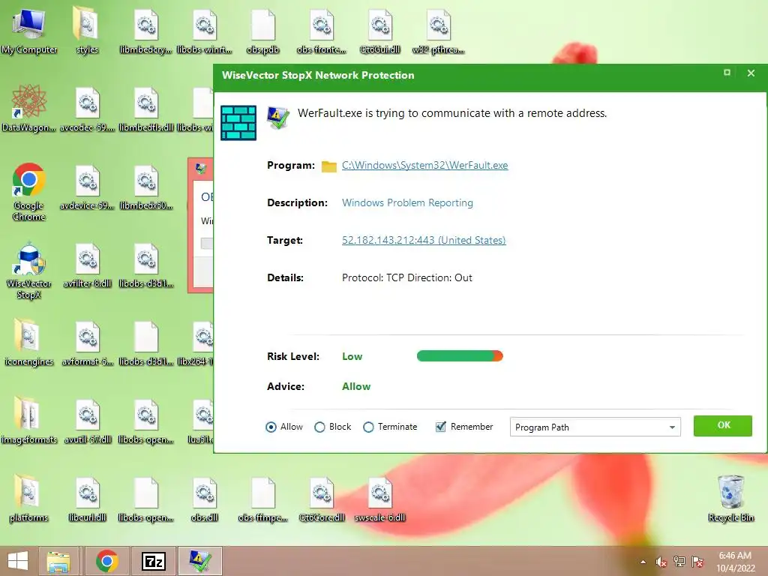The image size is (768, 576).
Task: Select the Block radio button
Action: [319, 427]
